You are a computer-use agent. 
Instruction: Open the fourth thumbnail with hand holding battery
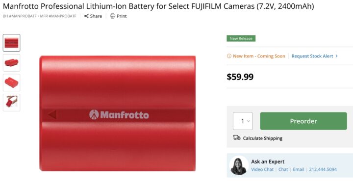[x=11, y=103]
